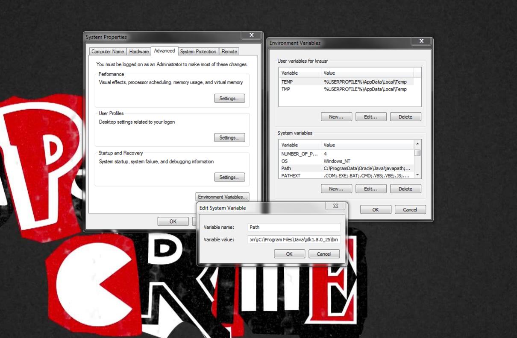Select the Path system variable row

click(346, 169)
